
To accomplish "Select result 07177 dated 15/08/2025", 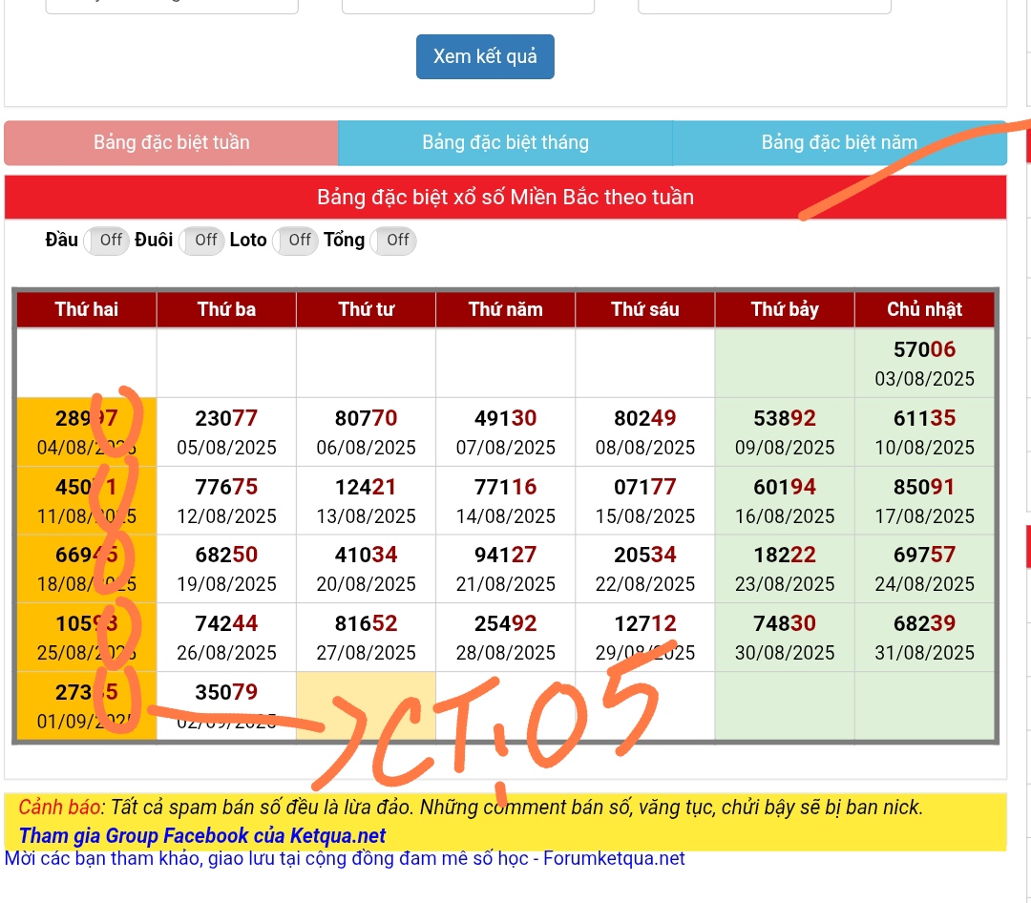I will click(x=644, y=500).
